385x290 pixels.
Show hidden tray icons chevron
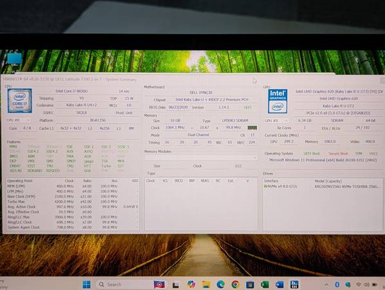tap(326, 285)
